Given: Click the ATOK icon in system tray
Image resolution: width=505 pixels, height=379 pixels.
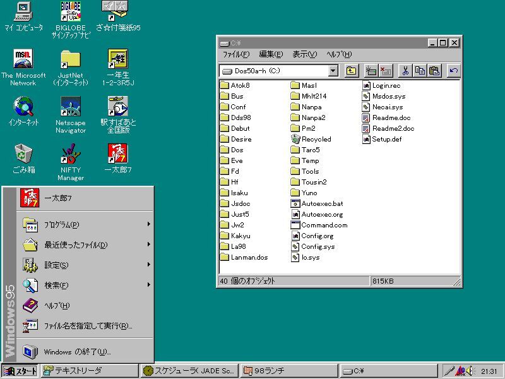Looking at the screenshot, I should 460,371.
